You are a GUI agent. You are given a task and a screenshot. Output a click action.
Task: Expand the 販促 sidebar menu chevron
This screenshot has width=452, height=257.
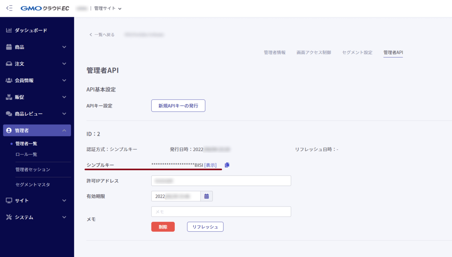tap(64, 97)
